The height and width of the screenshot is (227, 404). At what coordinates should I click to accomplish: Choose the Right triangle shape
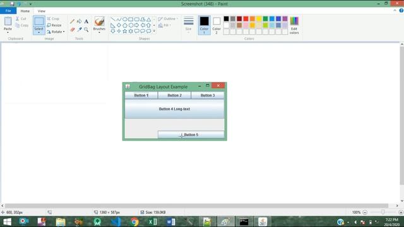coord(113,25)
